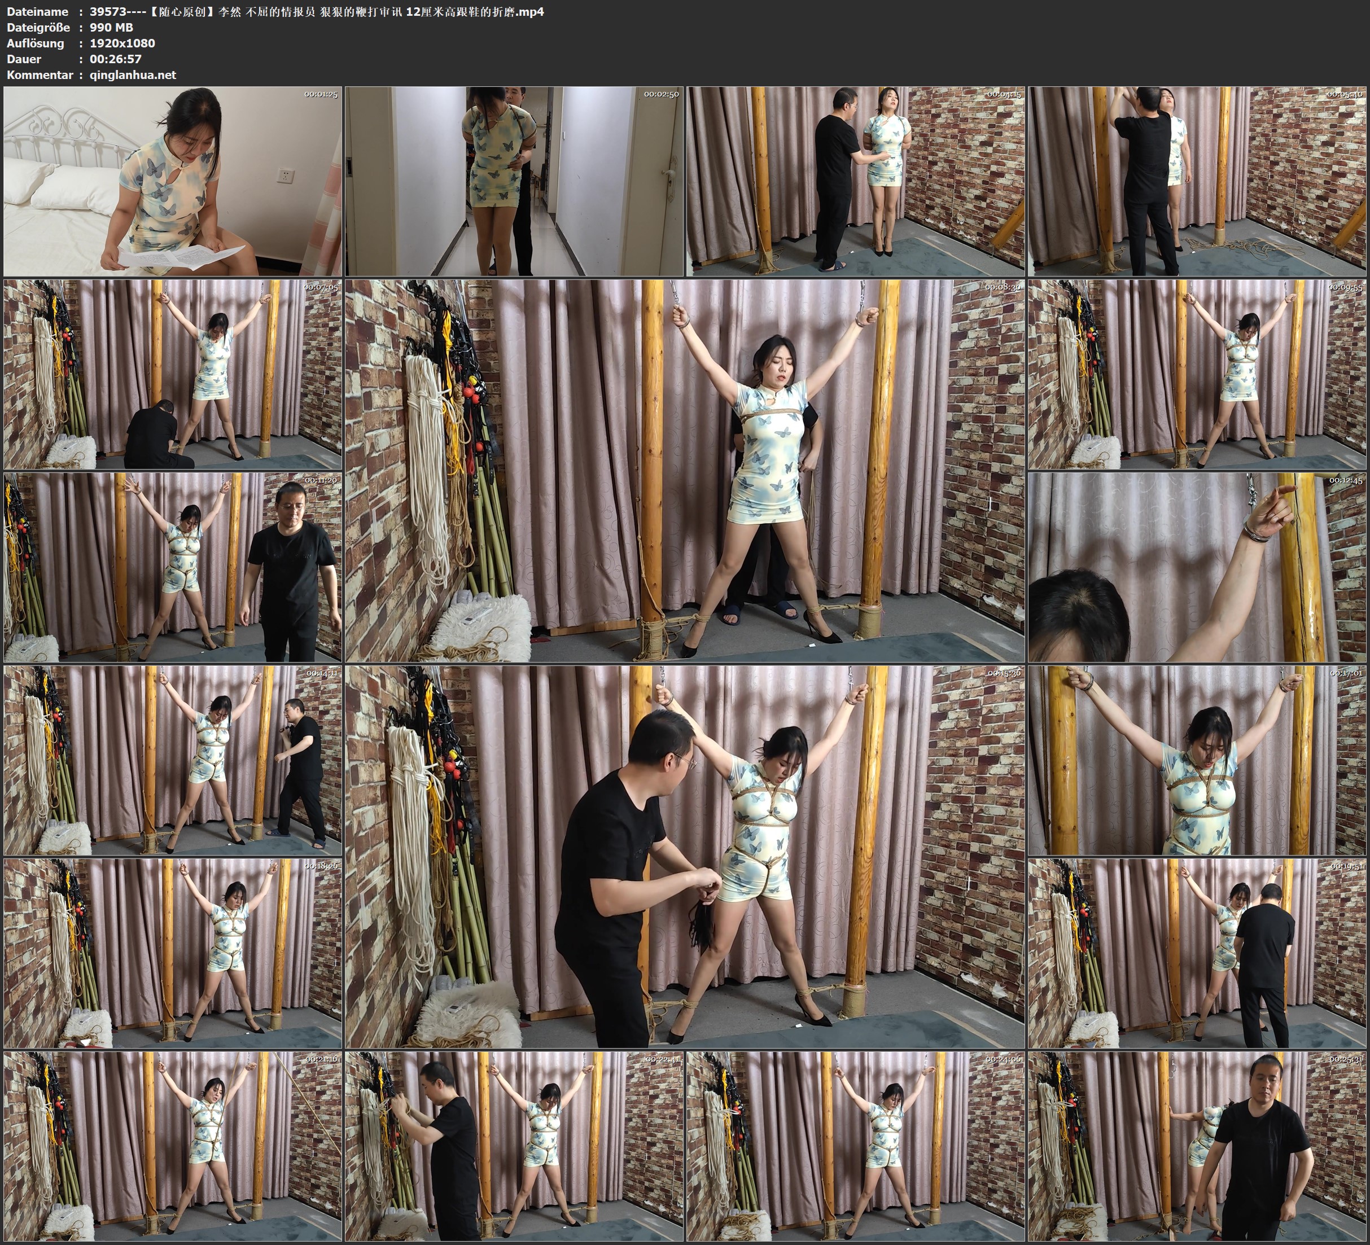Select large frame with timestamp 00:15:36
This screenshot has width=1370, height=1245.
(684, 856)
